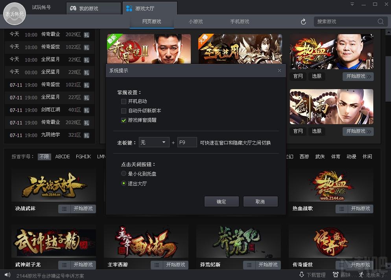Filter games by the 体育 category
The height and width of the screenshot is (280, 391).
(x=336, y=157)
